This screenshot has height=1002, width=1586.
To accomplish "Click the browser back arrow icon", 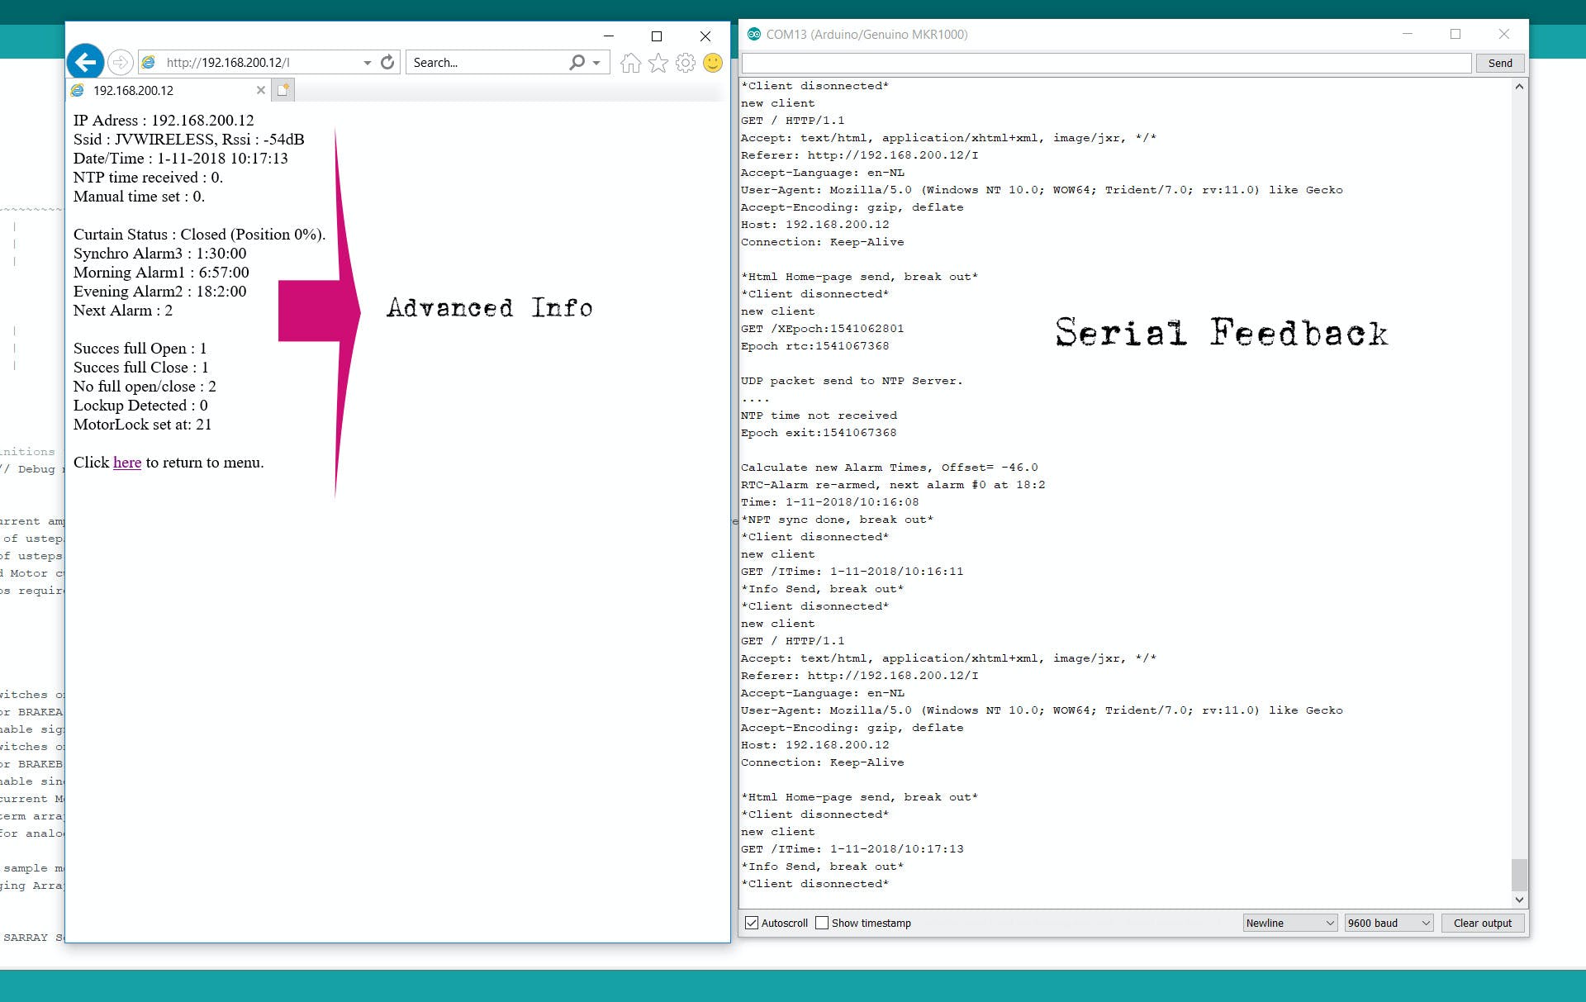I will [87, 61].
